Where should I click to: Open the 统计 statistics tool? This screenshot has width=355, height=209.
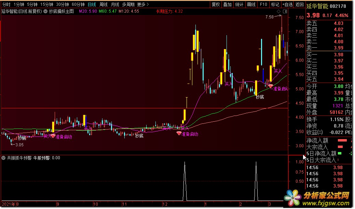point(239,4)
